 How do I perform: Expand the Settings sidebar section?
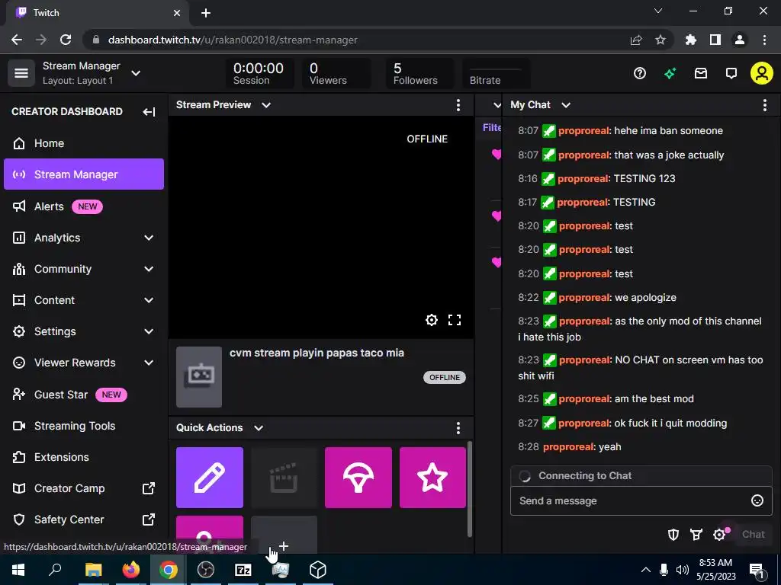(149, 331)
